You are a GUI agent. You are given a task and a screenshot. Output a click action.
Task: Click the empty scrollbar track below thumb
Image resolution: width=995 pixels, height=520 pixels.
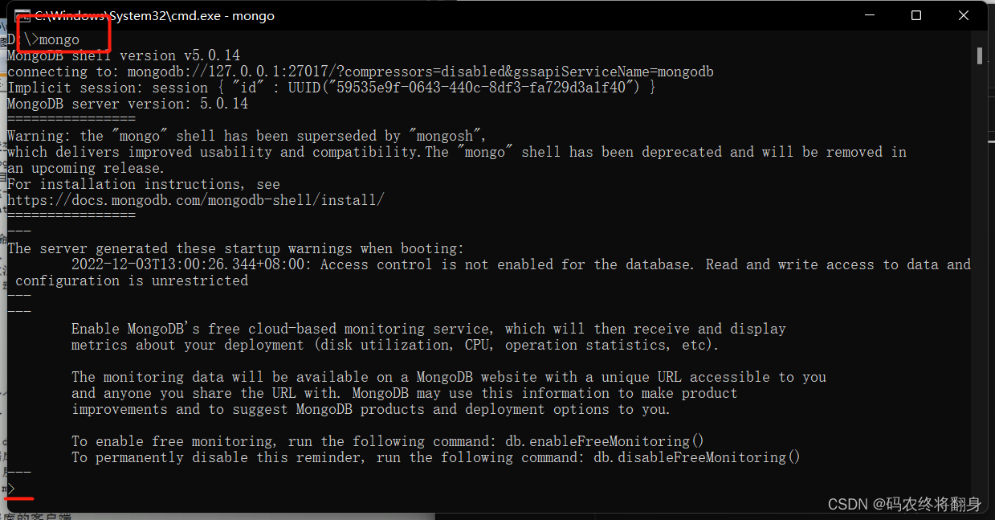(x=980, y=281)
